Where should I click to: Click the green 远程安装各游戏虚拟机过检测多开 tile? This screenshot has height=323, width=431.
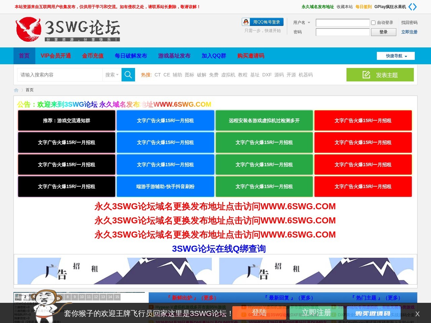coord(264,120)
